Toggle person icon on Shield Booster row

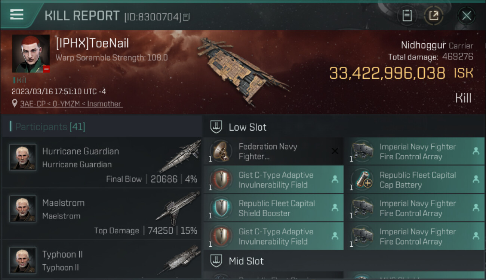pos(335,208)
